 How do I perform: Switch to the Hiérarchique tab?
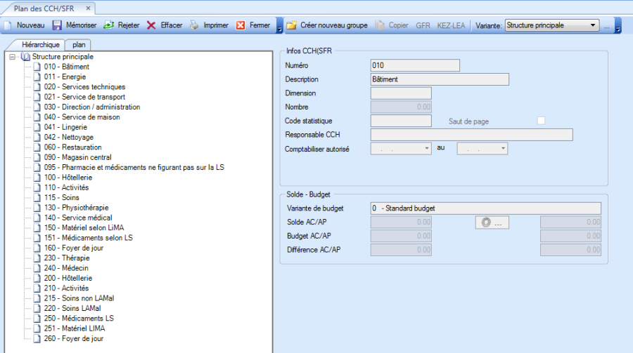41,45
